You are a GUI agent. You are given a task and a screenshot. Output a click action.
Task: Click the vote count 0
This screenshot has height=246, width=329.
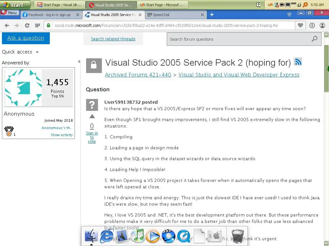92,126
